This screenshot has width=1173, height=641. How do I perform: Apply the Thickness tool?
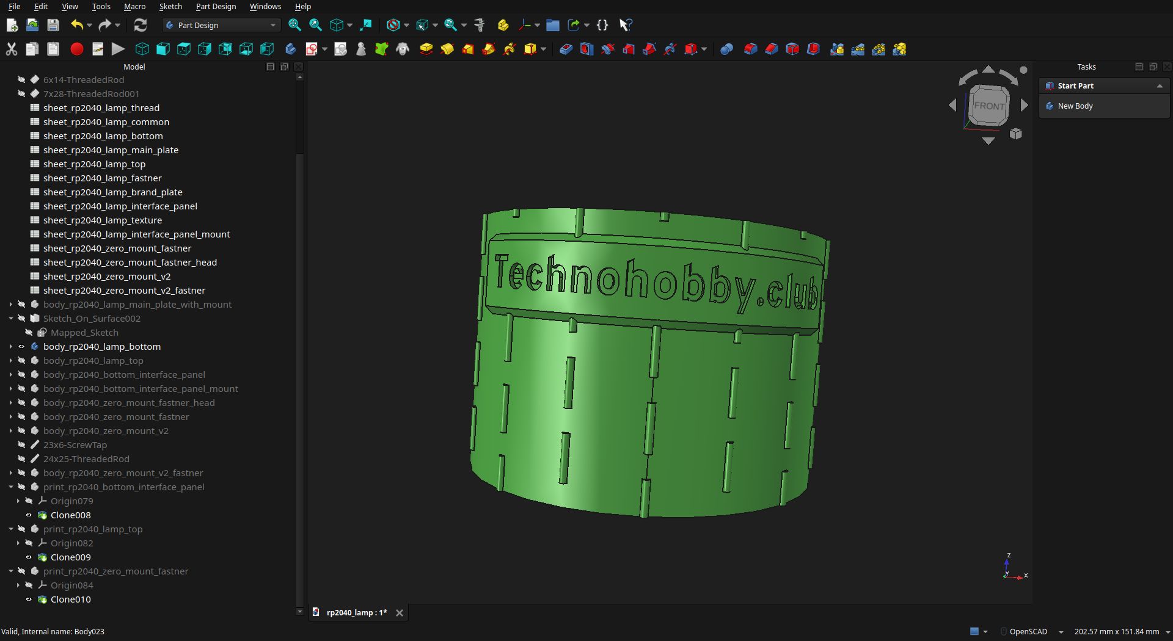pos(813,49)
